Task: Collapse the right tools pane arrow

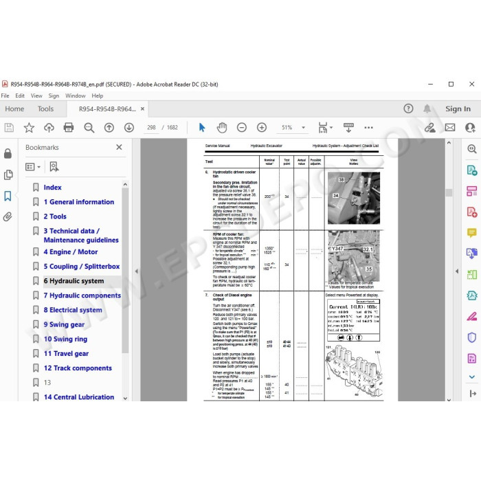Action: point(457,271)
